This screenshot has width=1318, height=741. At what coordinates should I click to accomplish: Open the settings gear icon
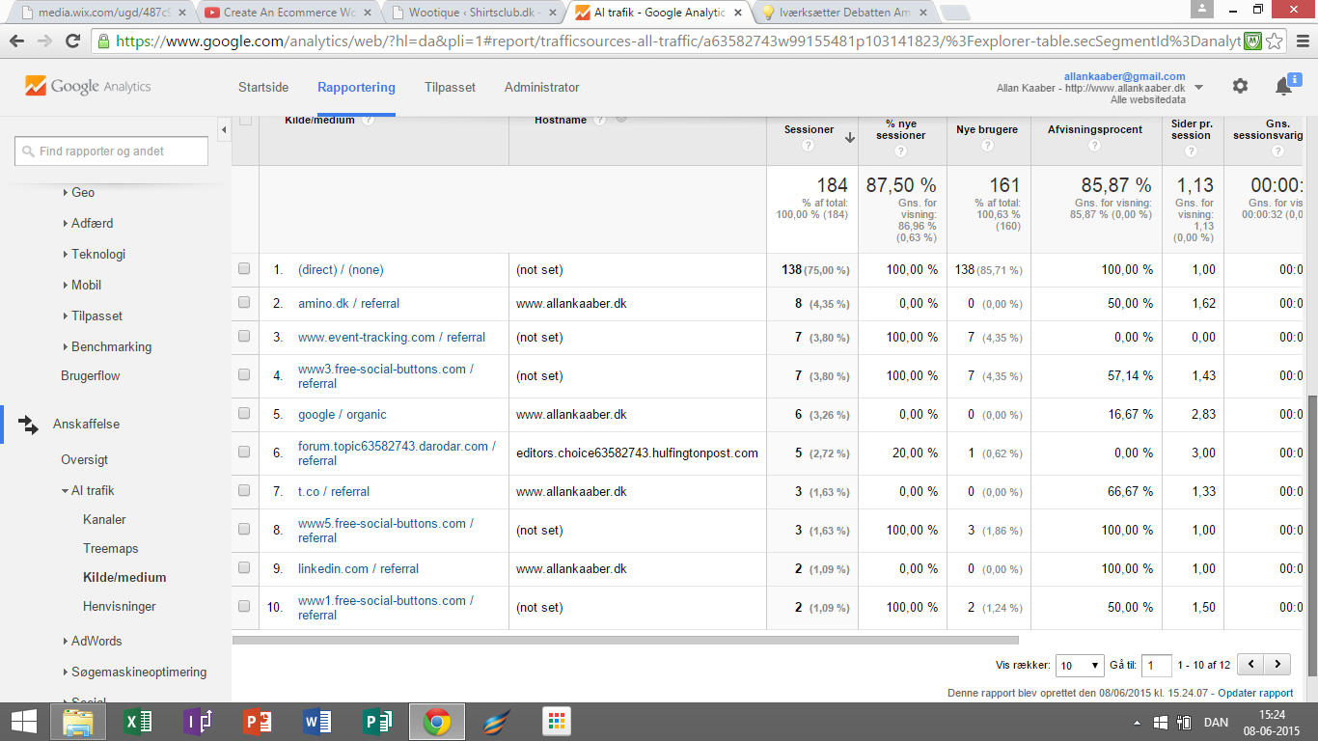point(1240,86)
